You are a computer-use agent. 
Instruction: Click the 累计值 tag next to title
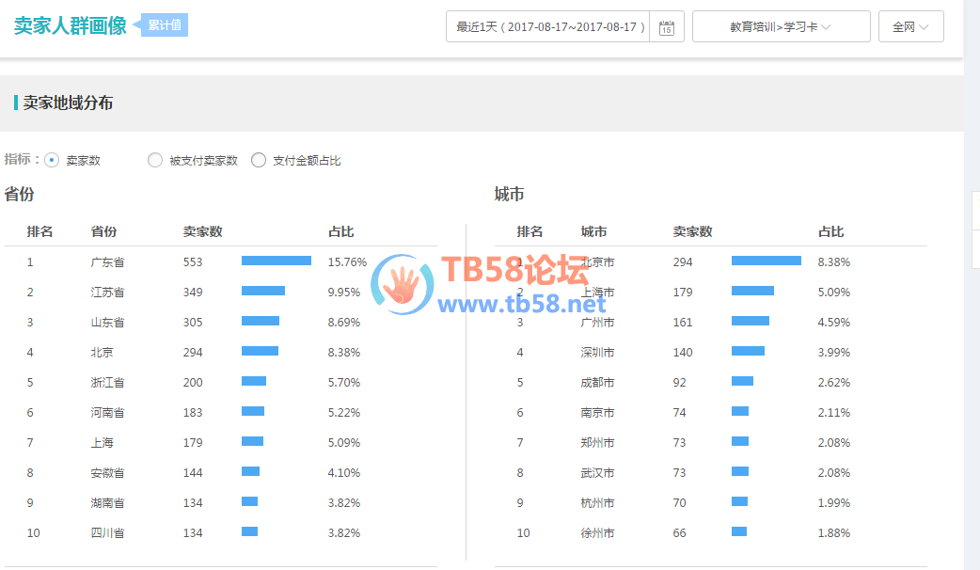pos(166,25)
